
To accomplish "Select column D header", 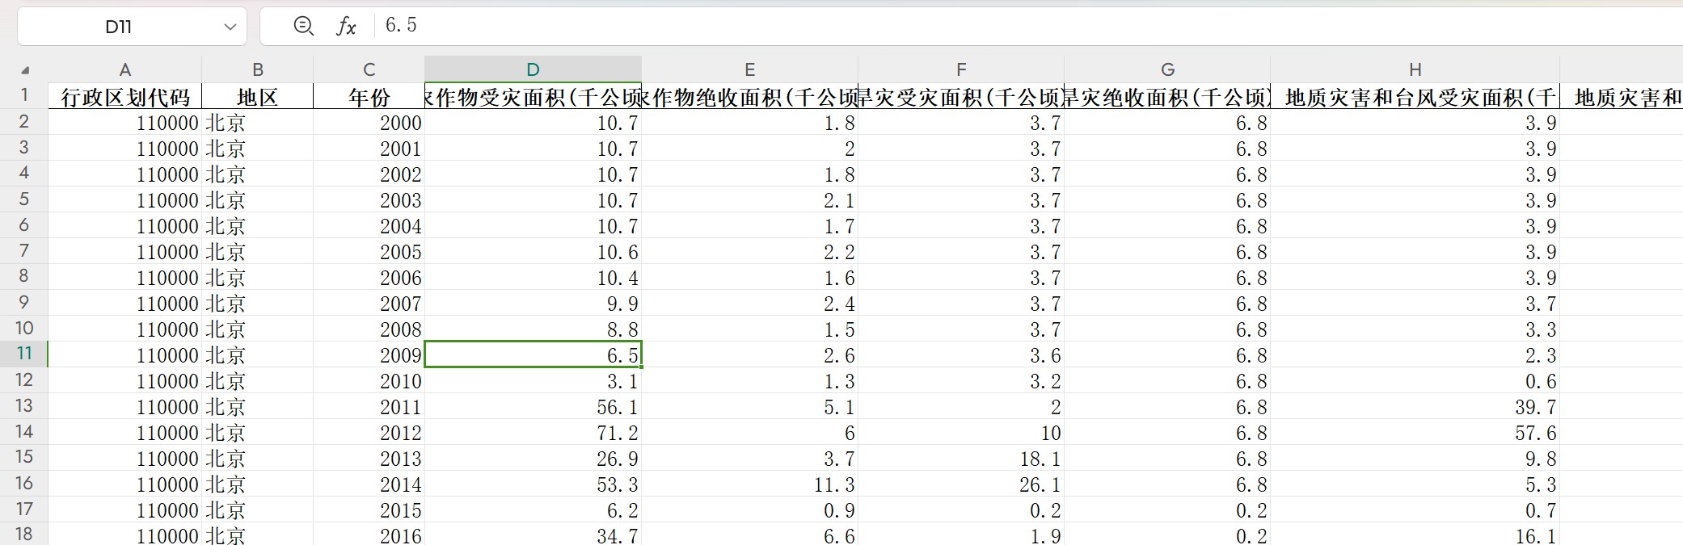I will point(533,69).
